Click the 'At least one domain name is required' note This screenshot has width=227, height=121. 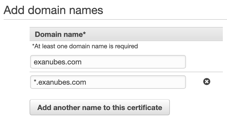[85, 46]
